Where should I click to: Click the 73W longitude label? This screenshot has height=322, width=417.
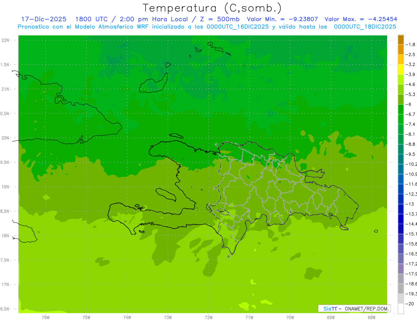tap(168, 317)
